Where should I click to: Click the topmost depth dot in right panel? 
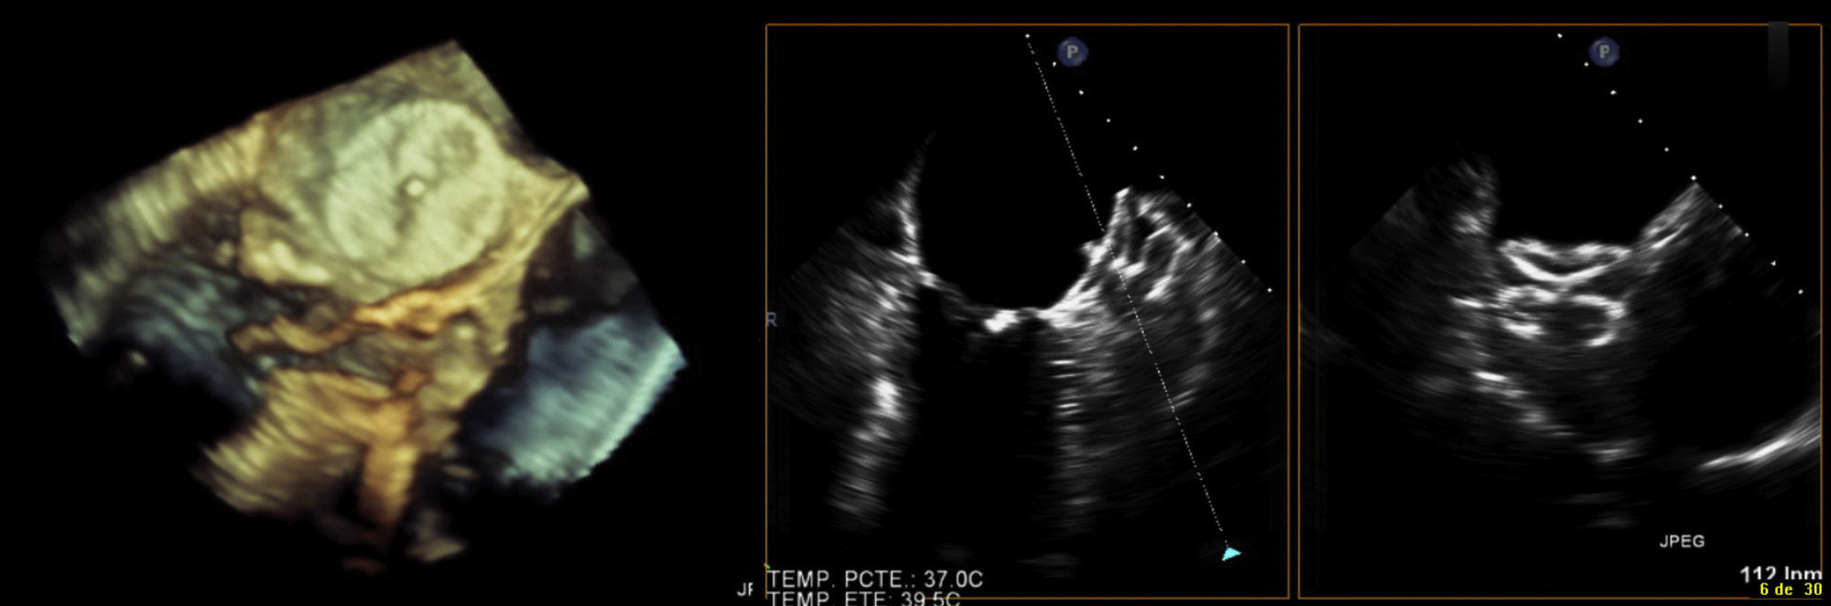coord(1560,37)
